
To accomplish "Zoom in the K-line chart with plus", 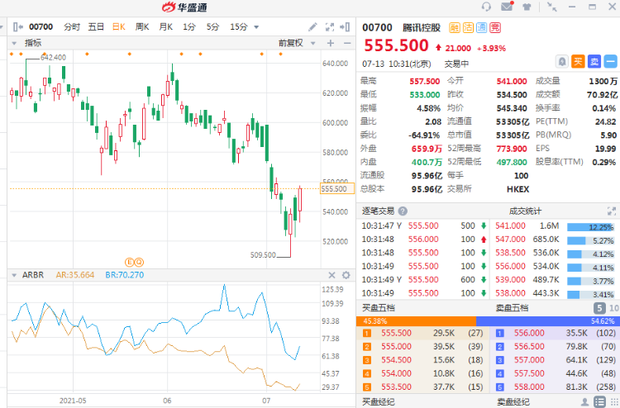I will click(331, 43).
